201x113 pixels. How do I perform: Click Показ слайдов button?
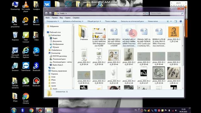[x=111, y=21]
